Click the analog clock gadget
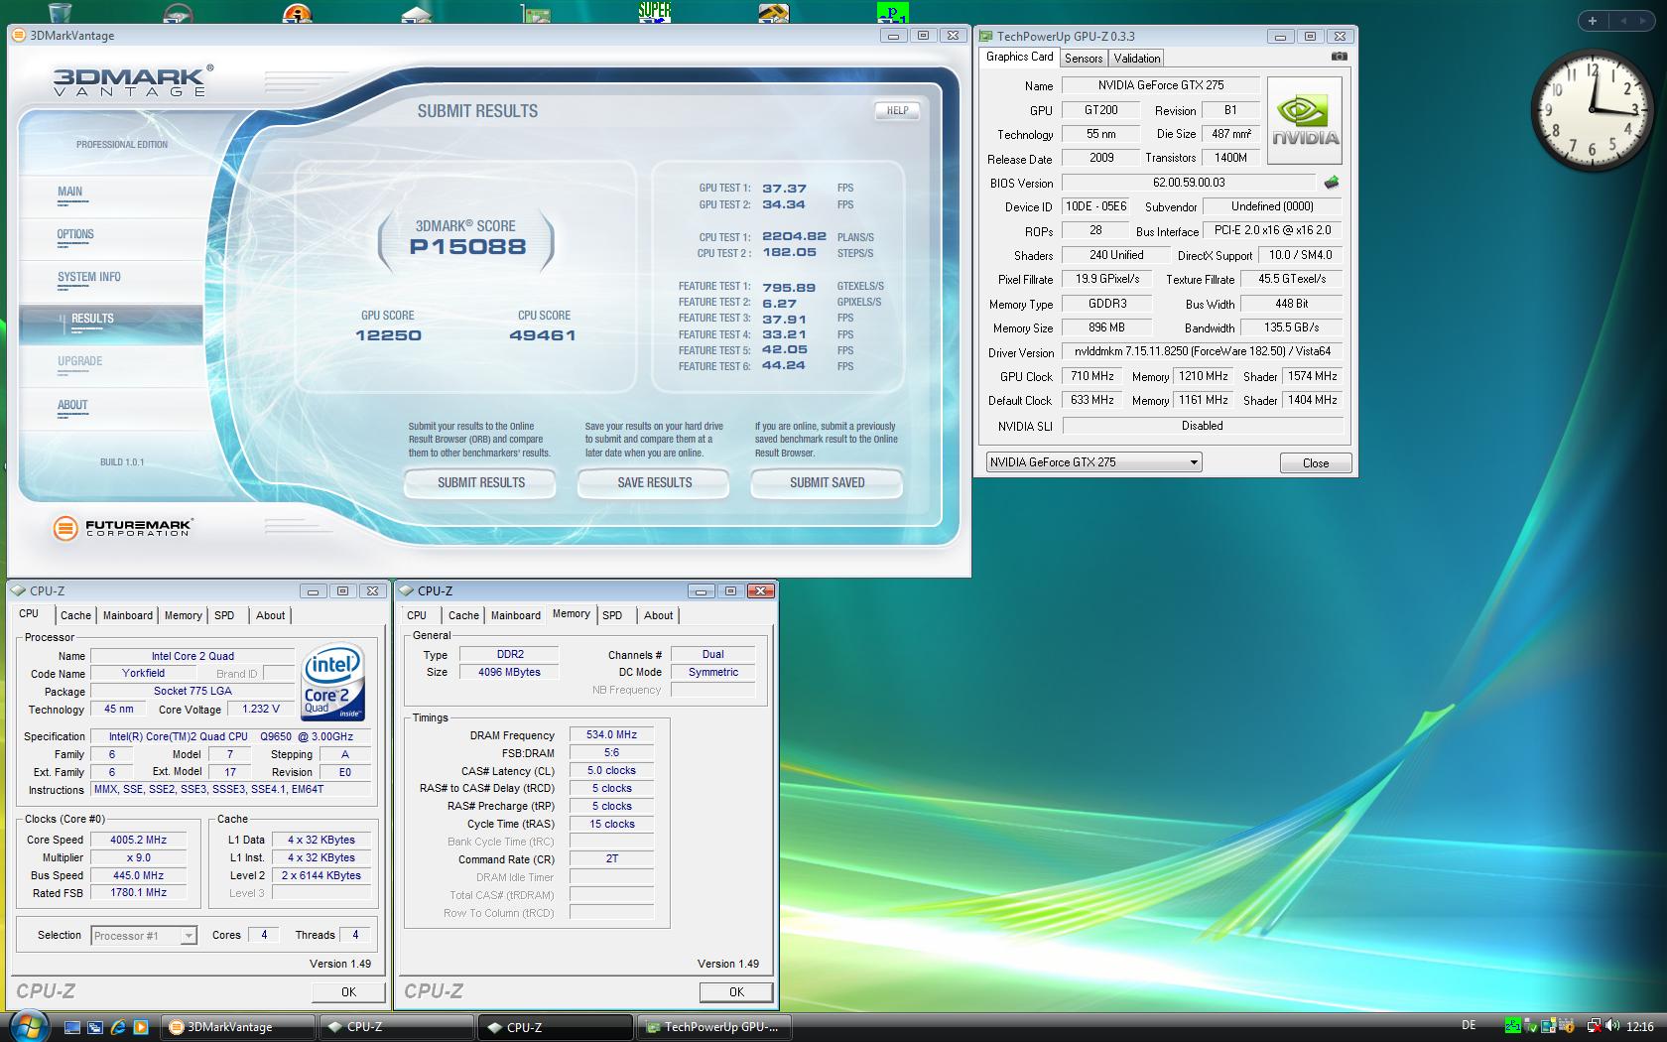Viewport: 1667px width, 1042px height. click(x=1592, y=109)
